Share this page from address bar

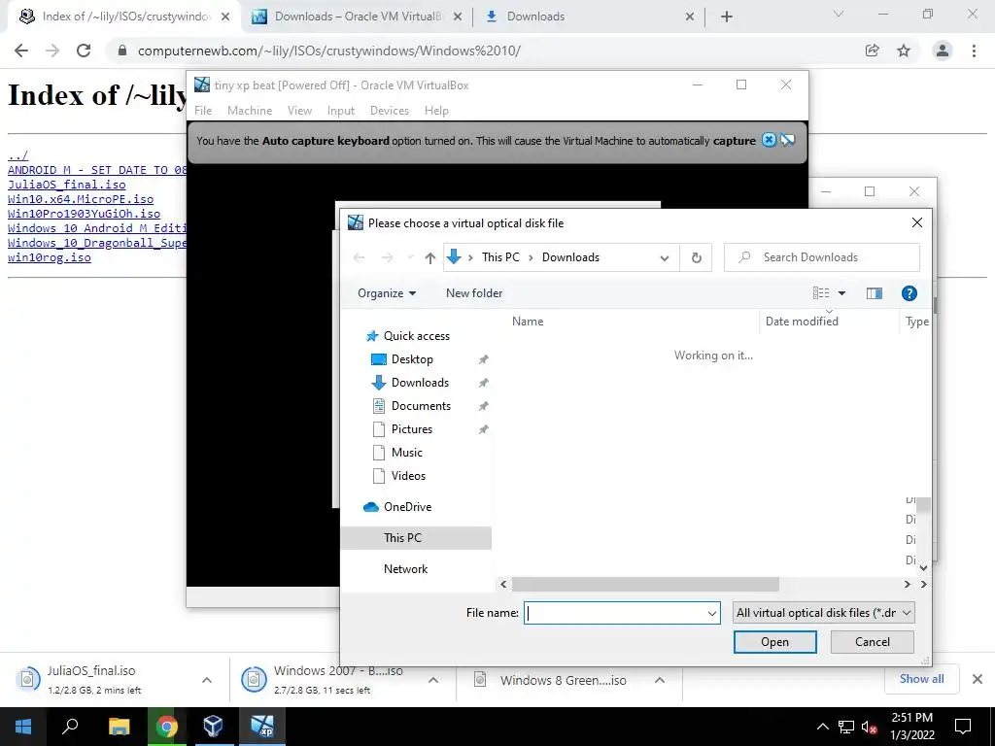click(x=873, y=51)
